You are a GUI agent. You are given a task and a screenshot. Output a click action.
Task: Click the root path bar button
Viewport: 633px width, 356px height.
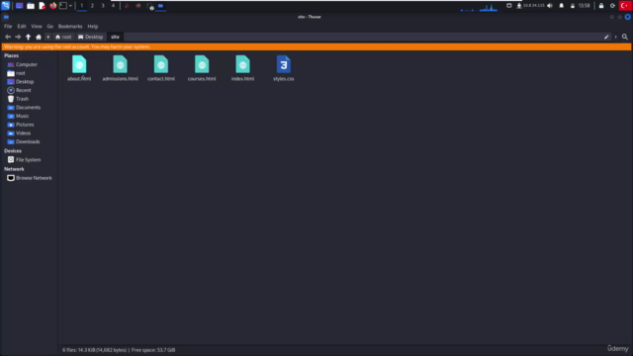63,37
